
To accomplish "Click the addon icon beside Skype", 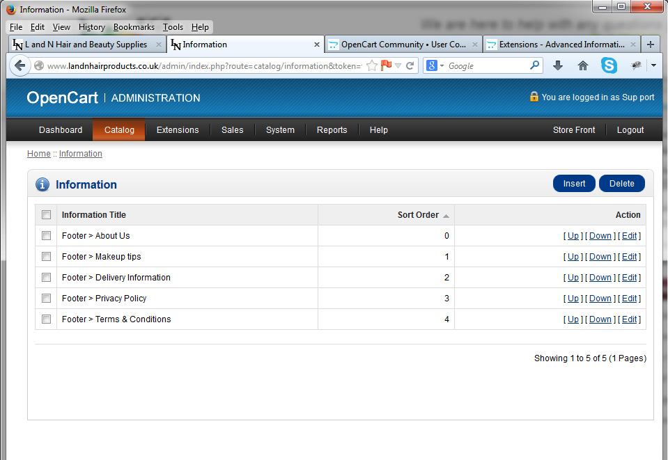I will (636, 65).
